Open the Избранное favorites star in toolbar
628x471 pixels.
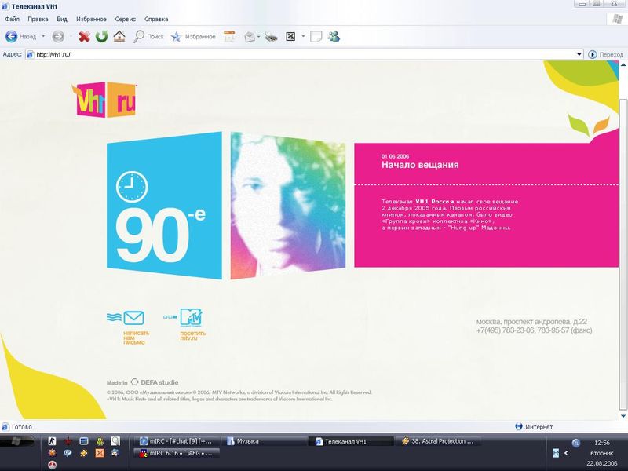pos(193,37)
